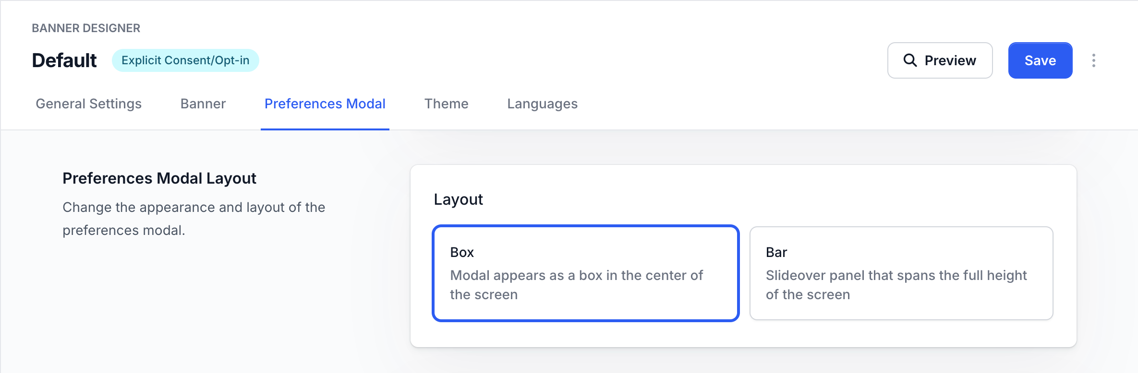Click the Default banner title

64,60
